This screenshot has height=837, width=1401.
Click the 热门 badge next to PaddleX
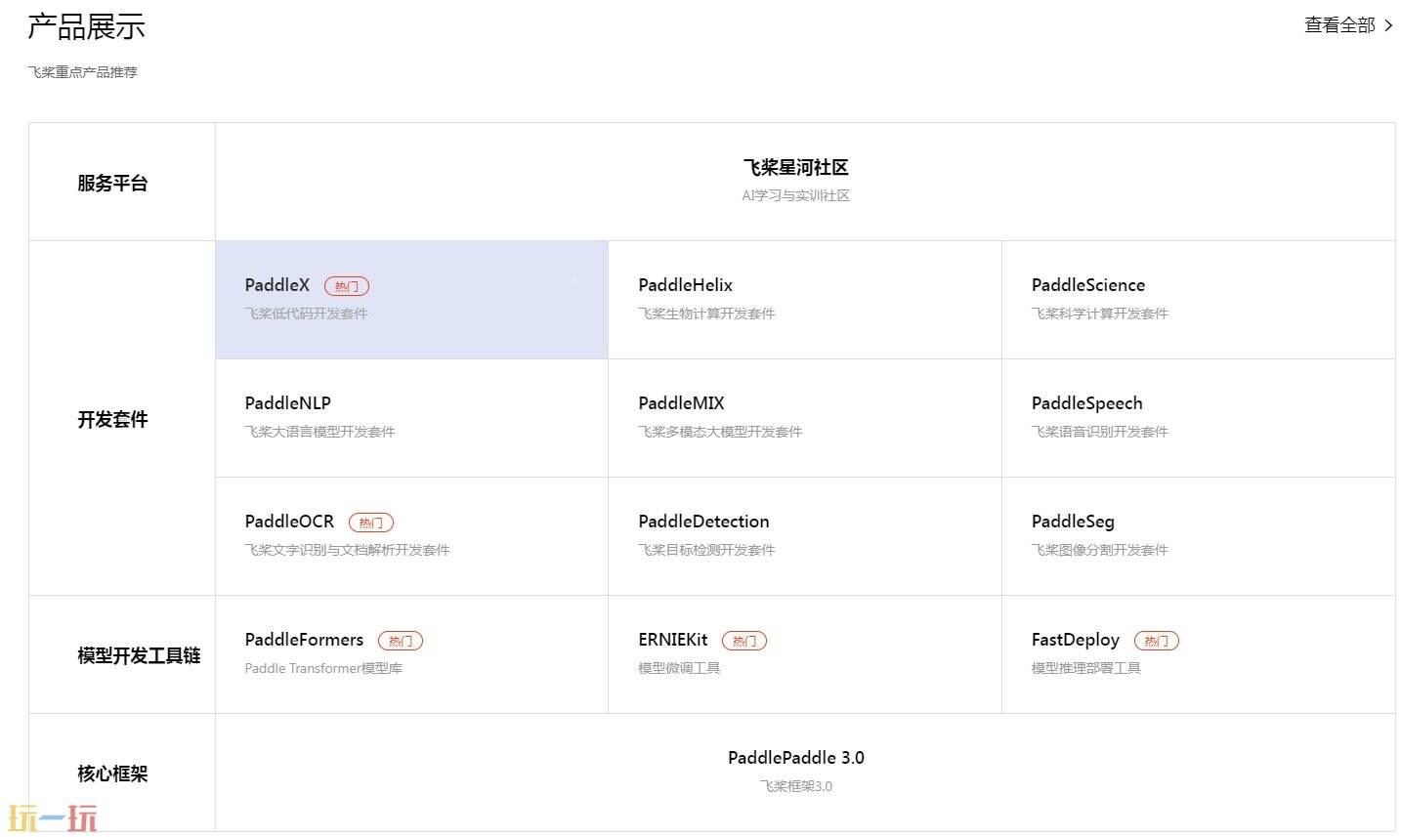pos(348,285)
